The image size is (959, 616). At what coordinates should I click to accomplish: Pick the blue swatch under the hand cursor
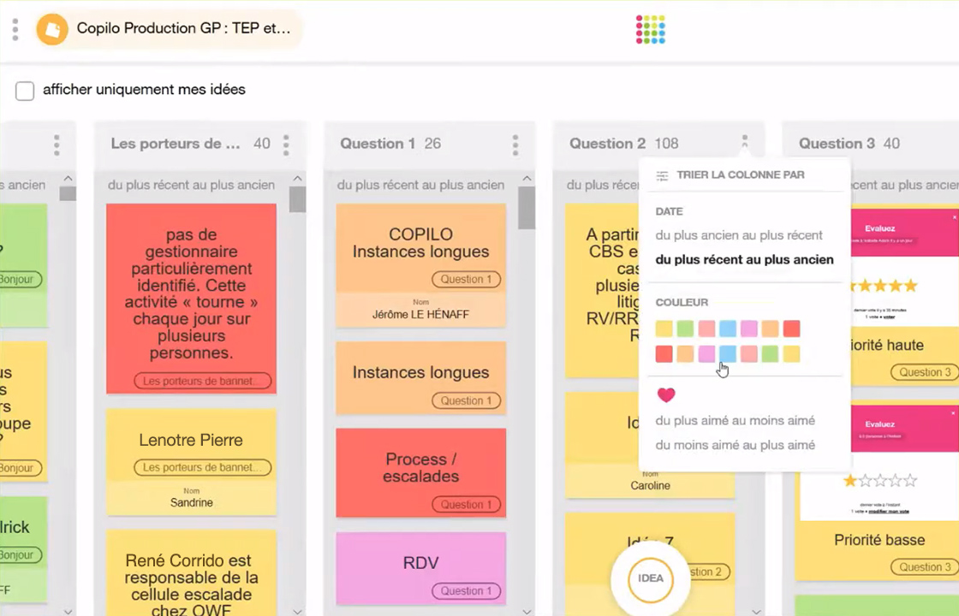(728, 354)
